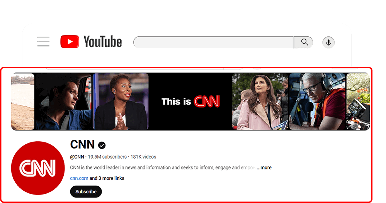Click the 19.5M subscribers text

coord(107,157)
